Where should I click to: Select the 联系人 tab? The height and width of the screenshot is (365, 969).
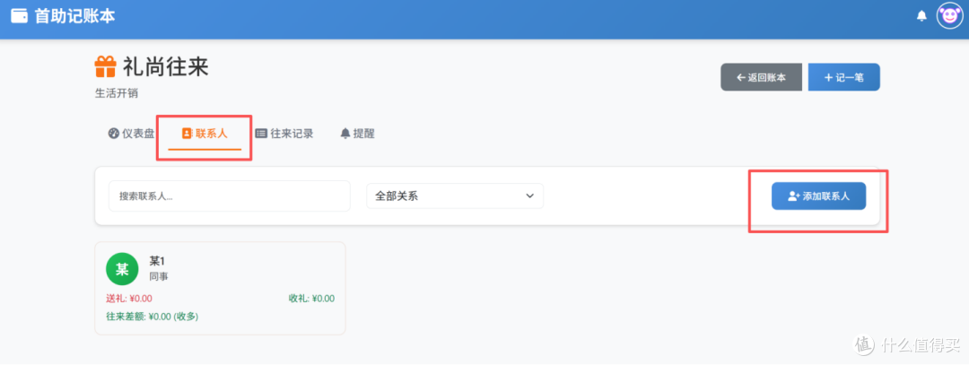(205, 134)
